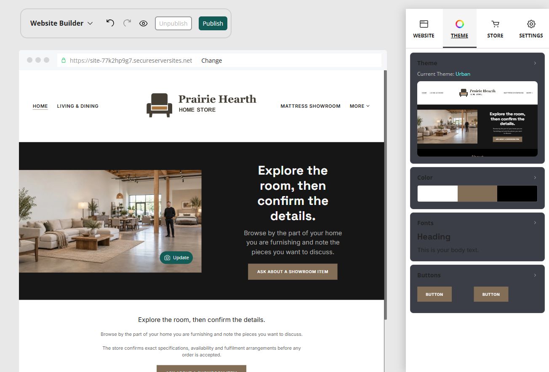Click the redo arrow icon
The width and height of the screenshot is (549, 372).
click(127, 23)
